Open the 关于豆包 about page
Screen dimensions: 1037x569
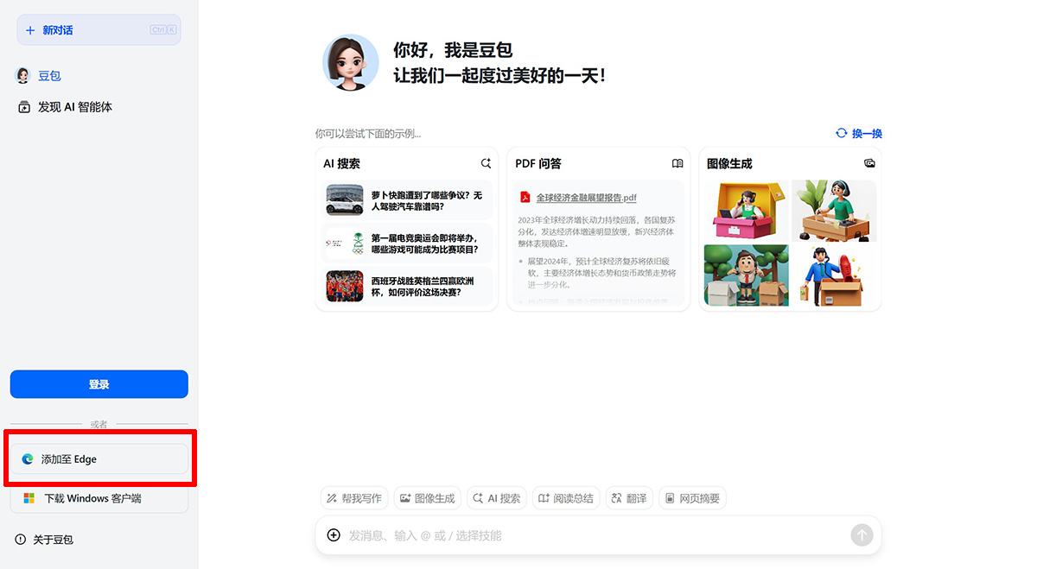pyautogui.click(x=52, y=539)
